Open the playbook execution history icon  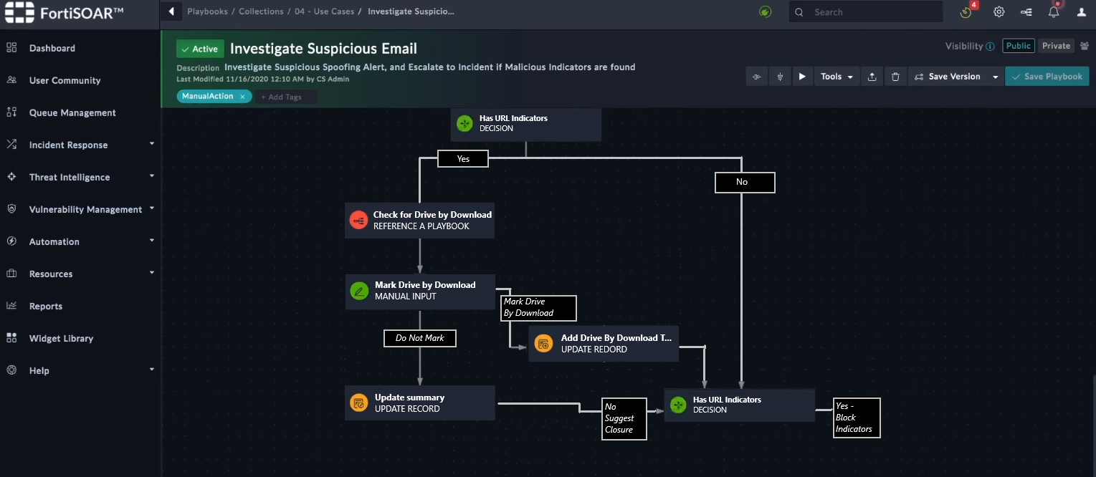(x=1026, y=12)
